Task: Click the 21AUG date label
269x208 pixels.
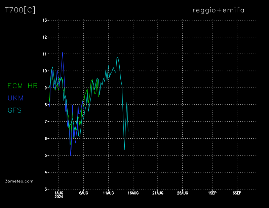Action: tap(158, 193)
